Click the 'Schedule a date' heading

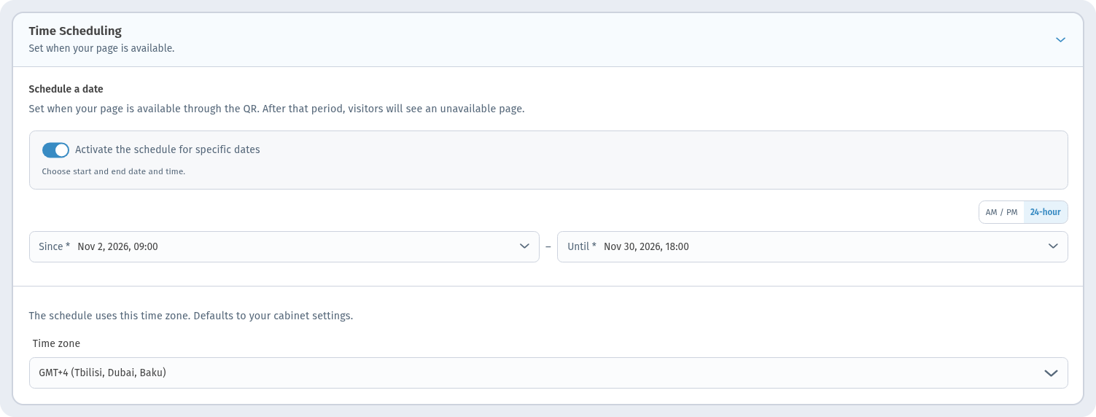[x=66, y=89]
